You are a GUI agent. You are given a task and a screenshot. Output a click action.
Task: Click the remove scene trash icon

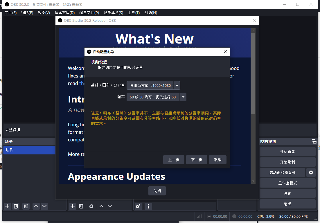pyautogui.click(x=16, y=206)
